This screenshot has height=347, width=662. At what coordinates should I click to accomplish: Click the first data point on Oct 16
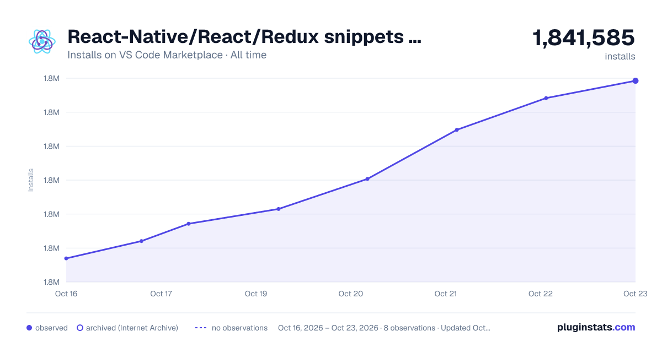click(x=66, y=258)
